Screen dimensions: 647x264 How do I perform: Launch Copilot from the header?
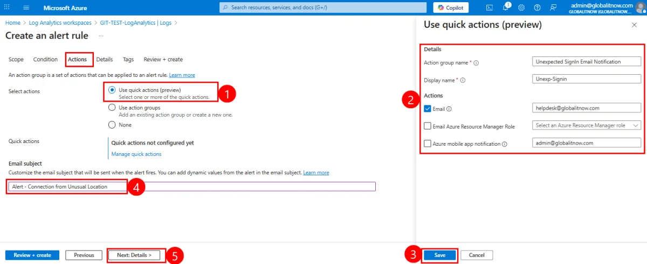(451, 8)
